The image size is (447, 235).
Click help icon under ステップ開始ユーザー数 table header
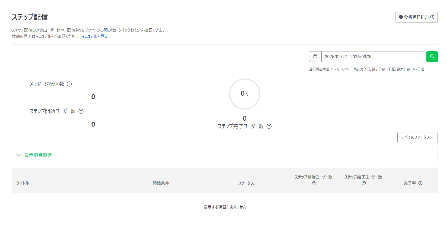tap(314, 183)
